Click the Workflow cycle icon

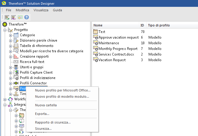(10, 99)
